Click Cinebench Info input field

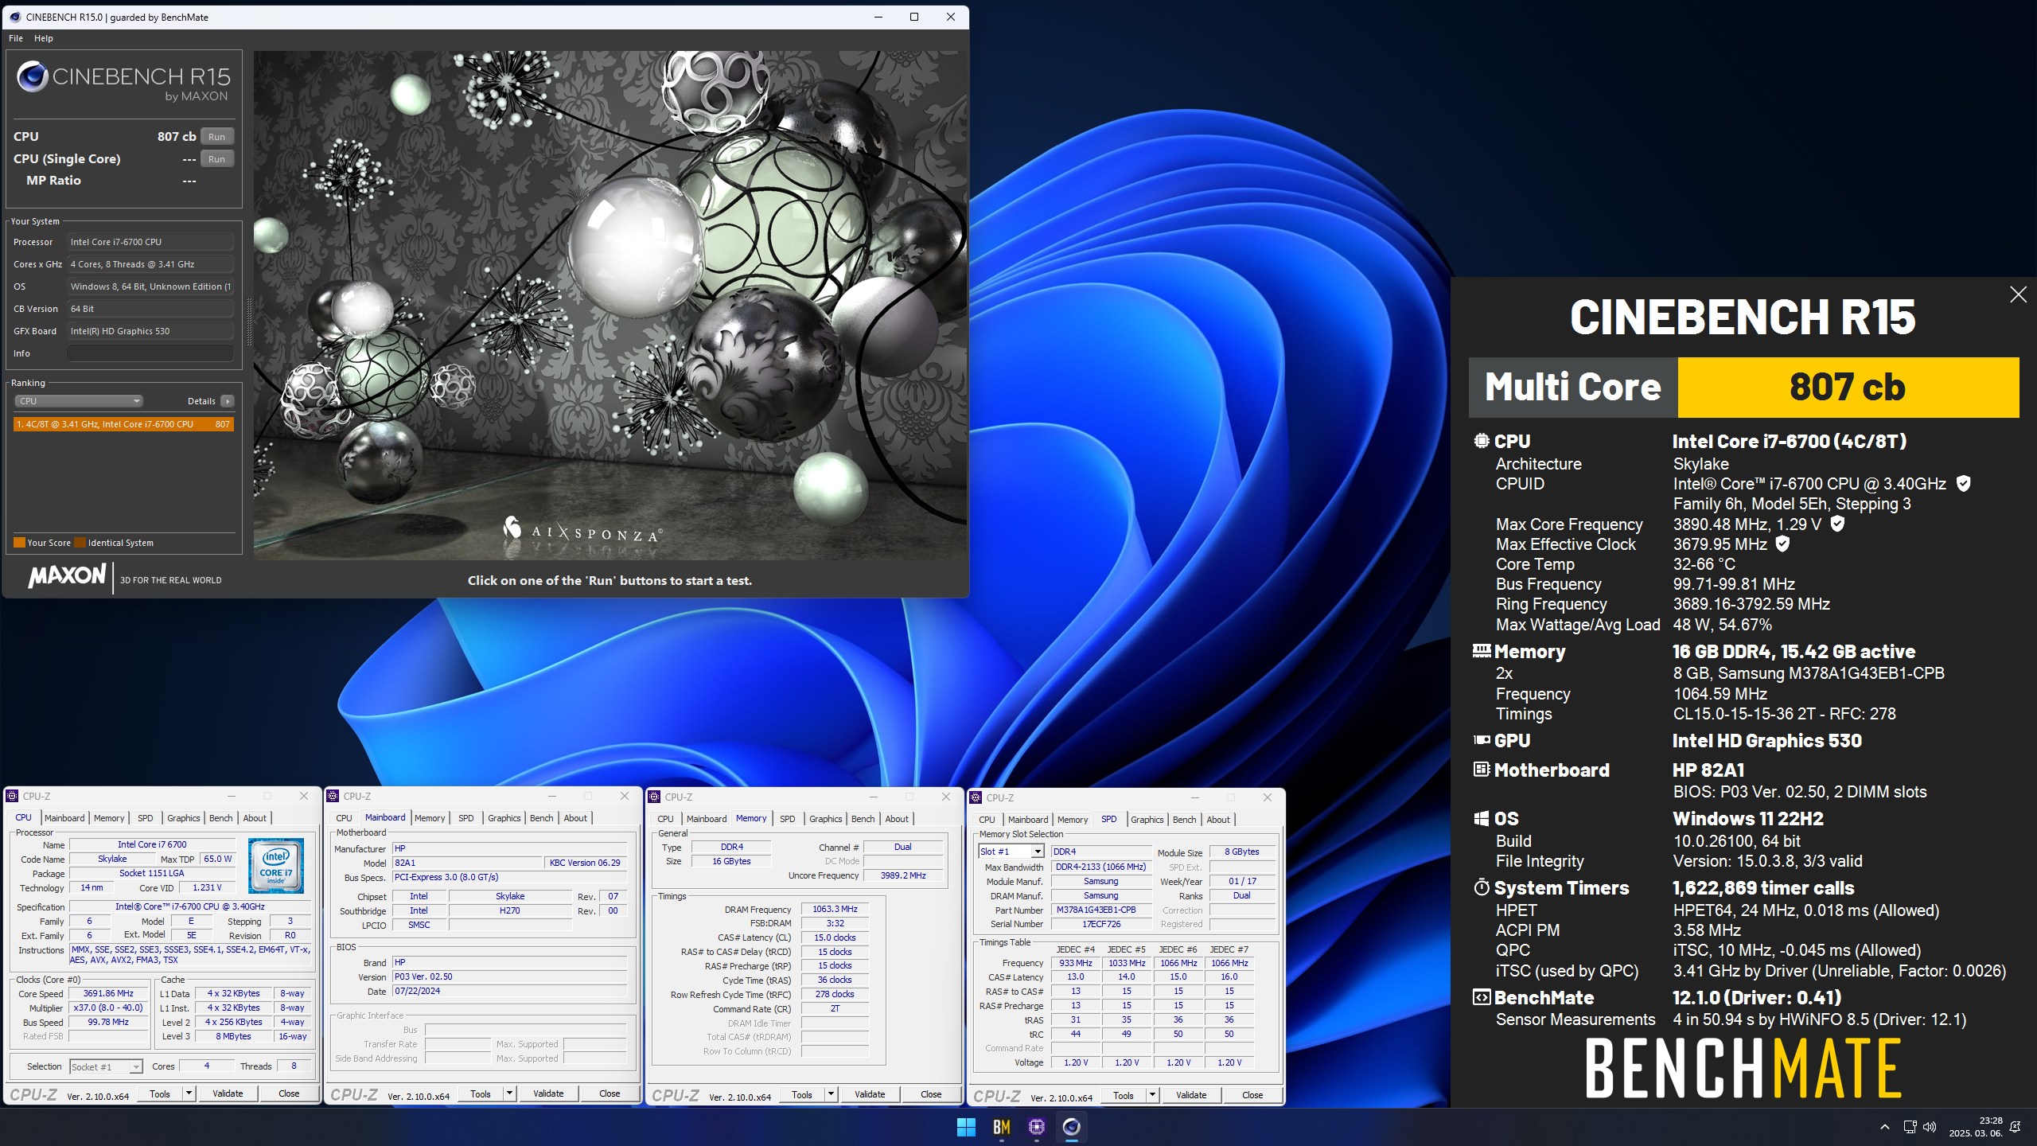coord(150,353)
